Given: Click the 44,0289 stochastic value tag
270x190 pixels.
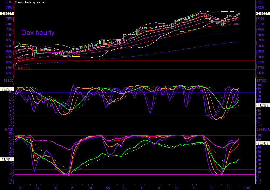Looking at the screenshot, I should [263, 105].
